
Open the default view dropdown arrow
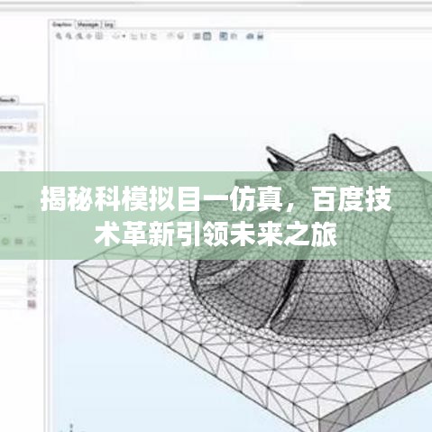[x=124, y=36]
